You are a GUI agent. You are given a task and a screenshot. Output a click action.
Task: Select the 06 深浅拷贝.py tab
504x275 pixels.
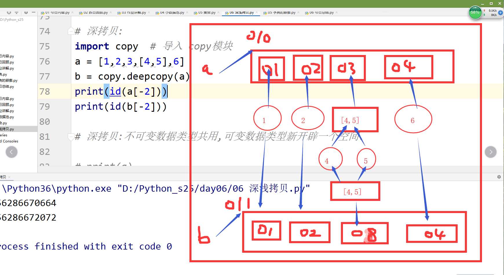(242, 12)
